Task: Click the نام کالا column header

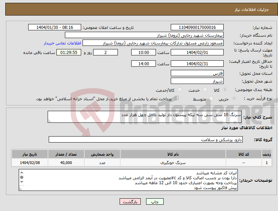Action: pyautogui.click(x=173, y=154)
